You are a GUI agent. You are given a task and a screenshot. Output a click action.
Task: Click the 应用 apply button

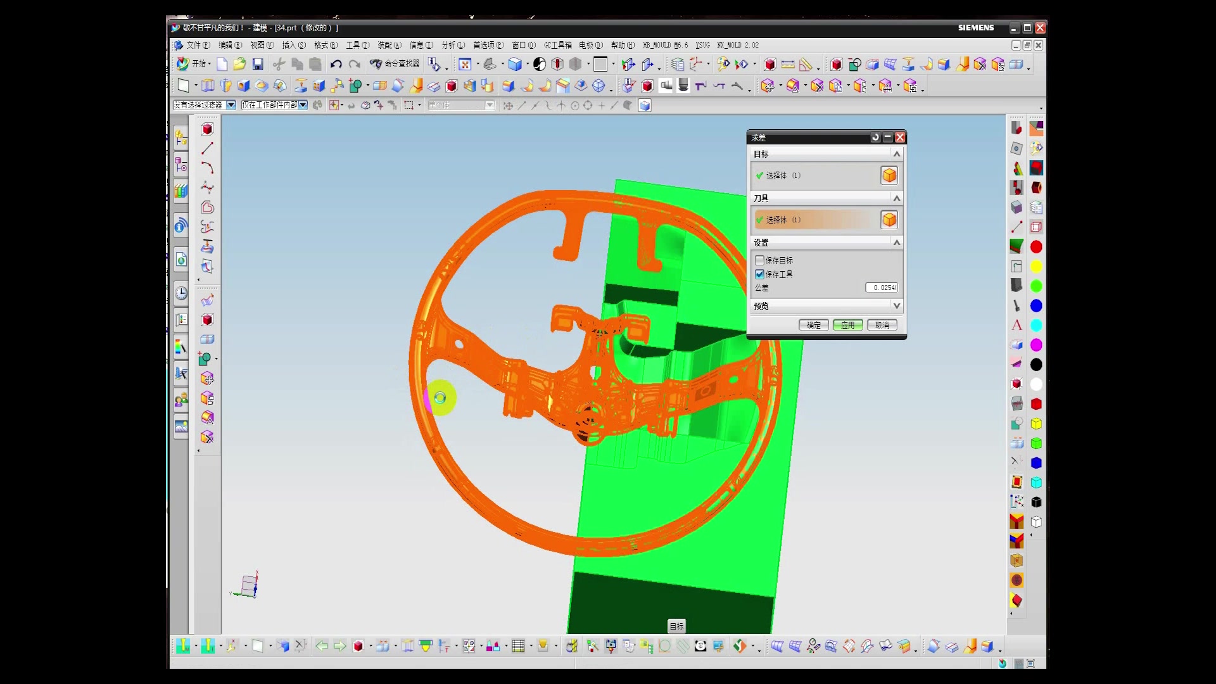(847, 325)
